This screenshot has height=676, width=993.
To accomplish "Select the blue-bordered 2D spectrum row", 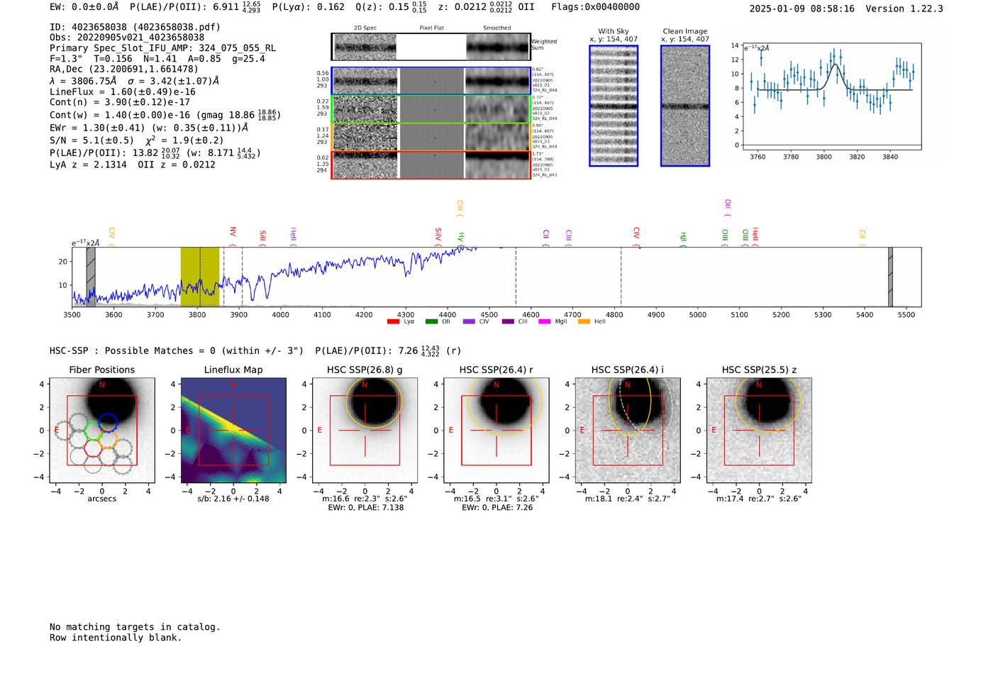I will pos(431,81).
